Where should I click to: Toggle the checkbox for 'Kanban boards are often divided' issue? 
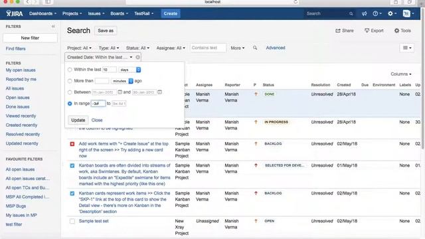pyautogui.click(x=72, y=165)
